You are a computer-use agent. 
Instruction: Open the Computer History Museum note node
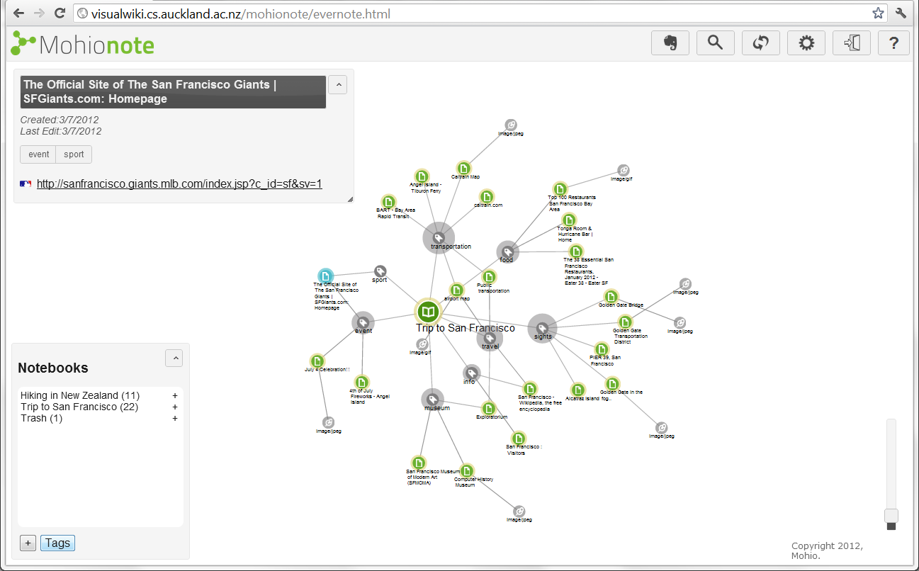click(467, 471)
